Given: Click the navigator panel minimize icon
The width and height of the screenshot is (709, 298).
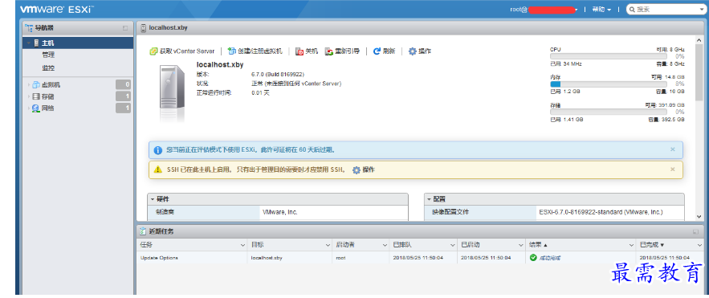Looking at the screenshot, I should pyautogui.click(x=125, y=28).
